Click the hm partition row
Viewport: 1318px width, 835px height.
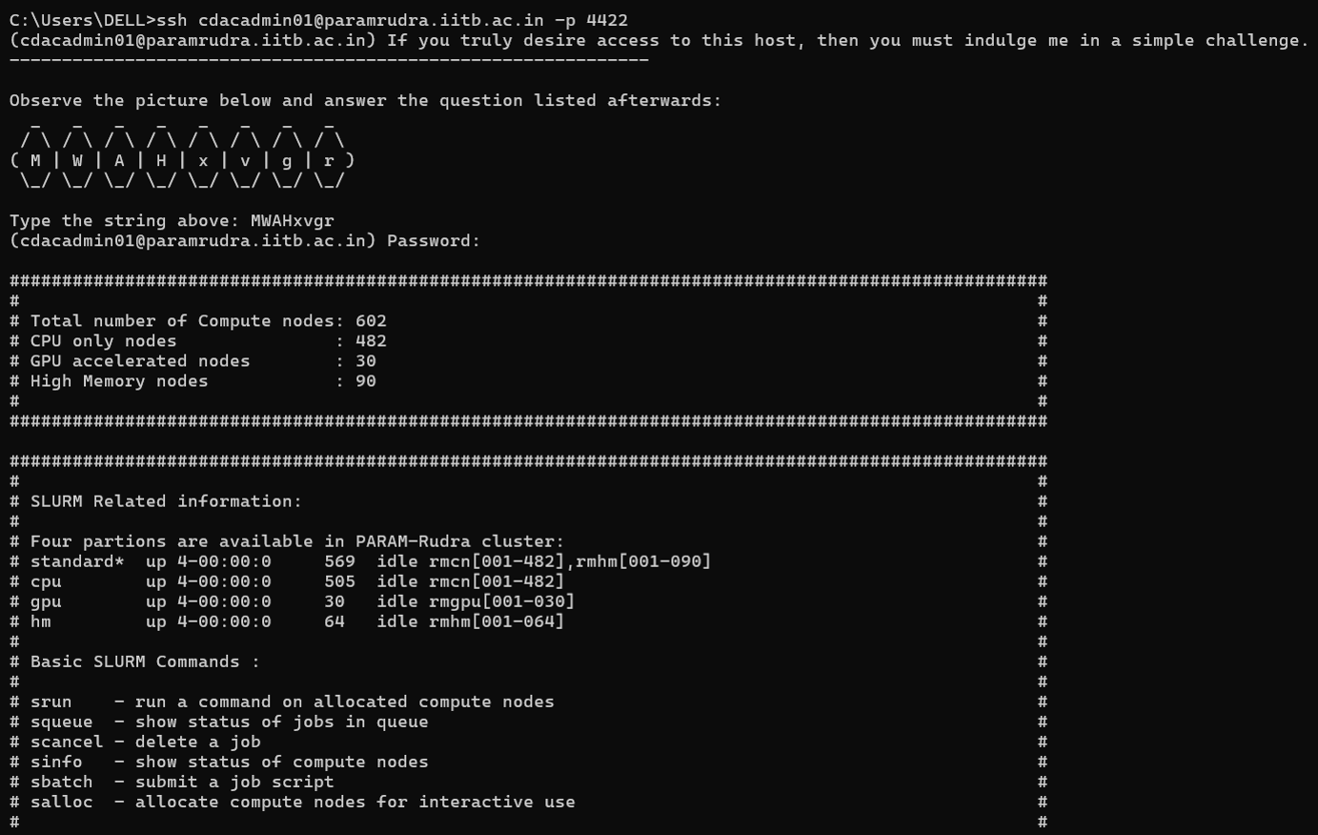297,621
